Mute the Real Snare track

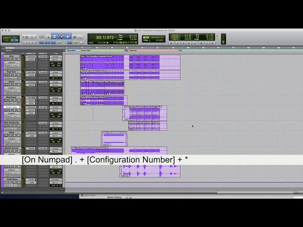[19, 100]
